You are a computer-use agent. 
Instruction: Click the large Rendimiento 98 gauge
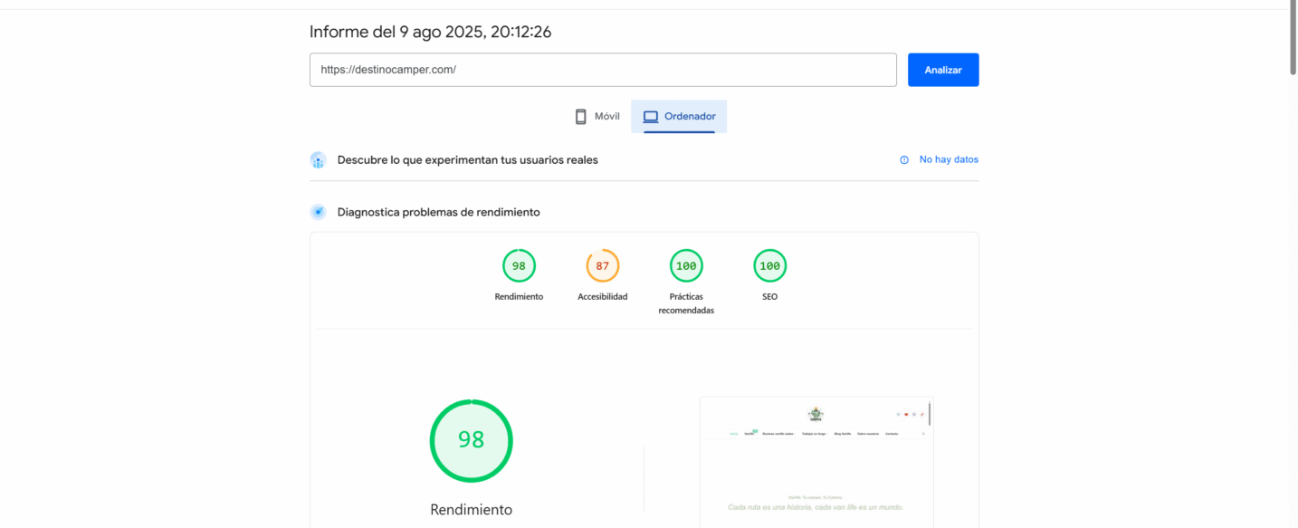point(471,440)
